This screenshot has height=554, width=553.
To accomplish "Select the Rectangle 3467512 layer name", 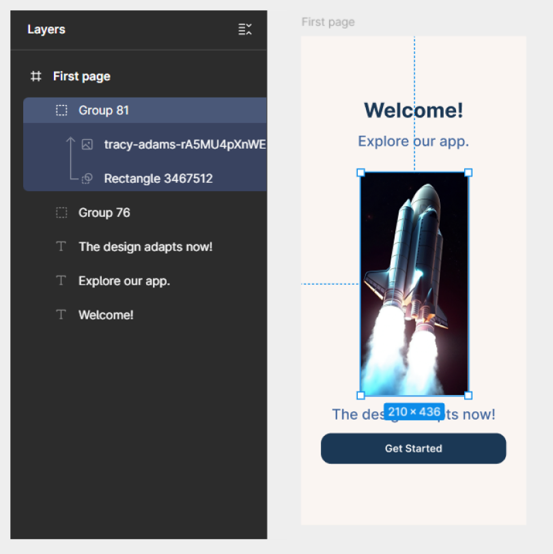I will point(158,179).
